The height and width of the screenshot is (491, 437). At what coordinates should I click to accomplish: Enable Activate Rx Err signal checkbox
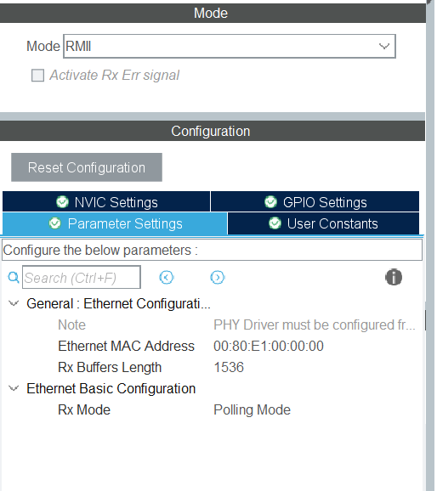[x=37, y=76]
